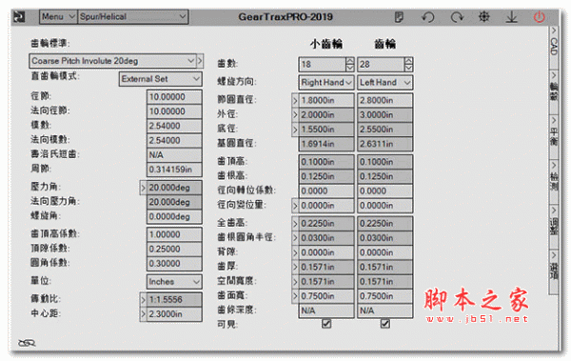Increase gear tooth count 28 with up arrow

[408, 61]
